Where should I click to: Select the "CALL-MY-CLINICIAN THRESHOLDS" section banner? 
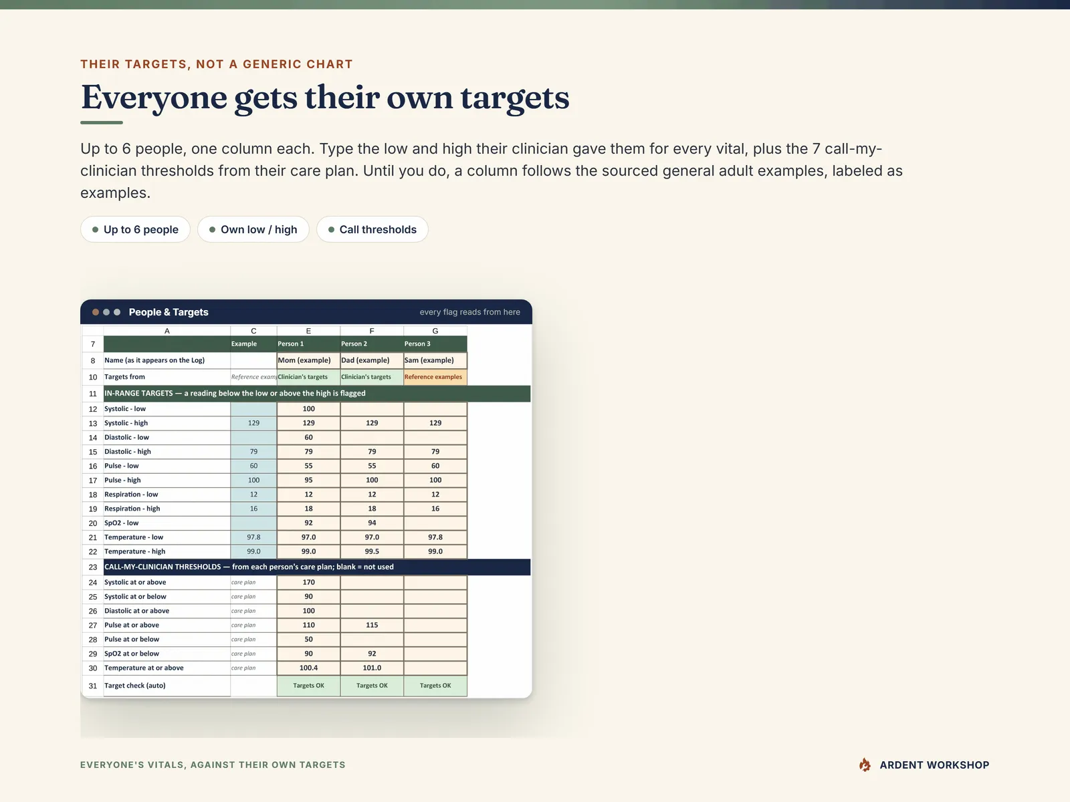click(317, 567)
